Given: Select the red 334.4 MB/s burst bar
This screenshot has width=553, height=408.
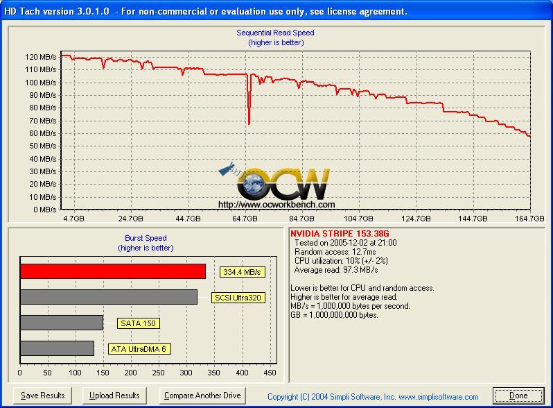Looking at the screenshot, I should point(113,271).
